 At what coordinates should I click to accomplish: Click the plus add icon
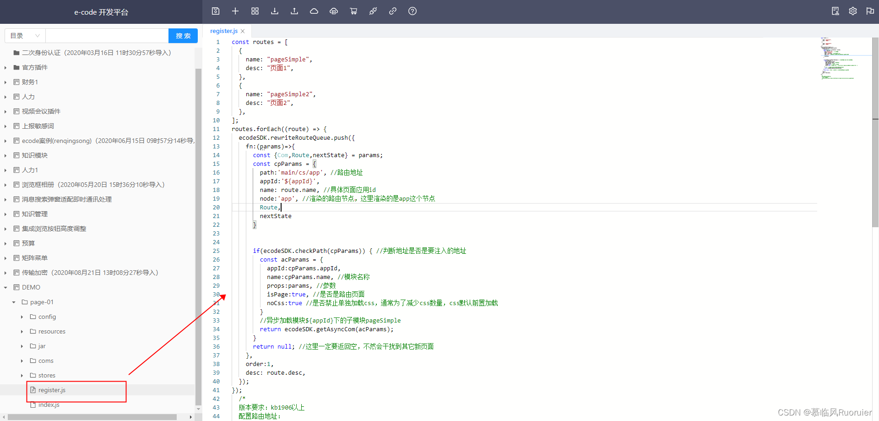click(235, 11)
